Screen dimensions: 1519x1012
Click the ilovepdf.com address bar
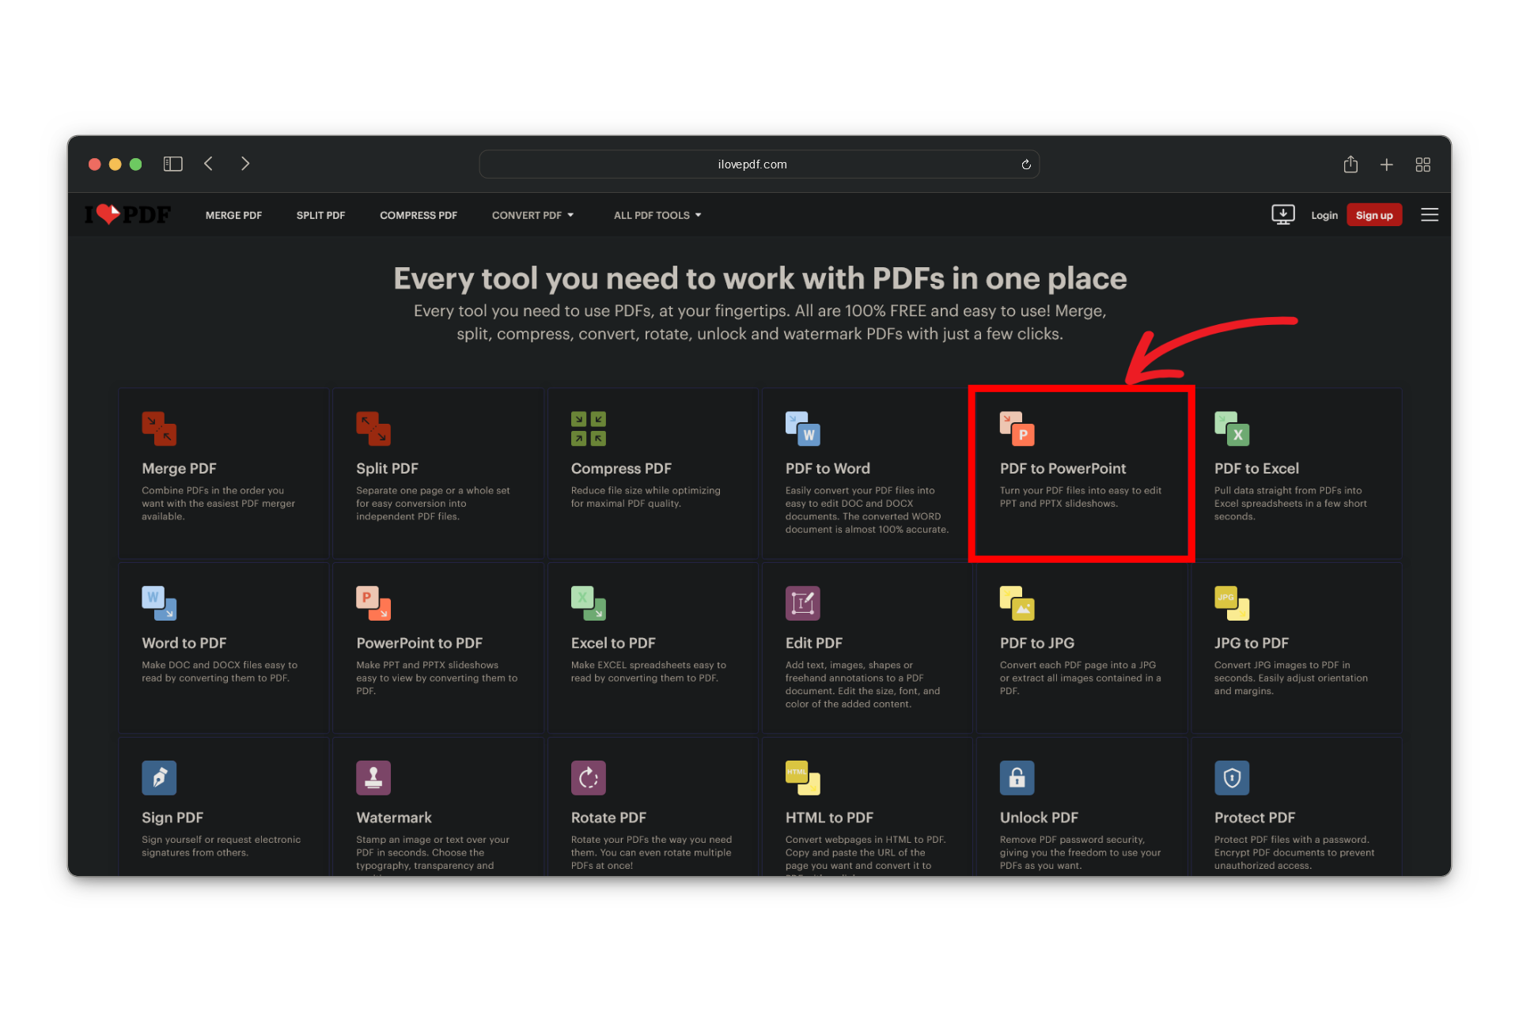(x=752, y=164)
